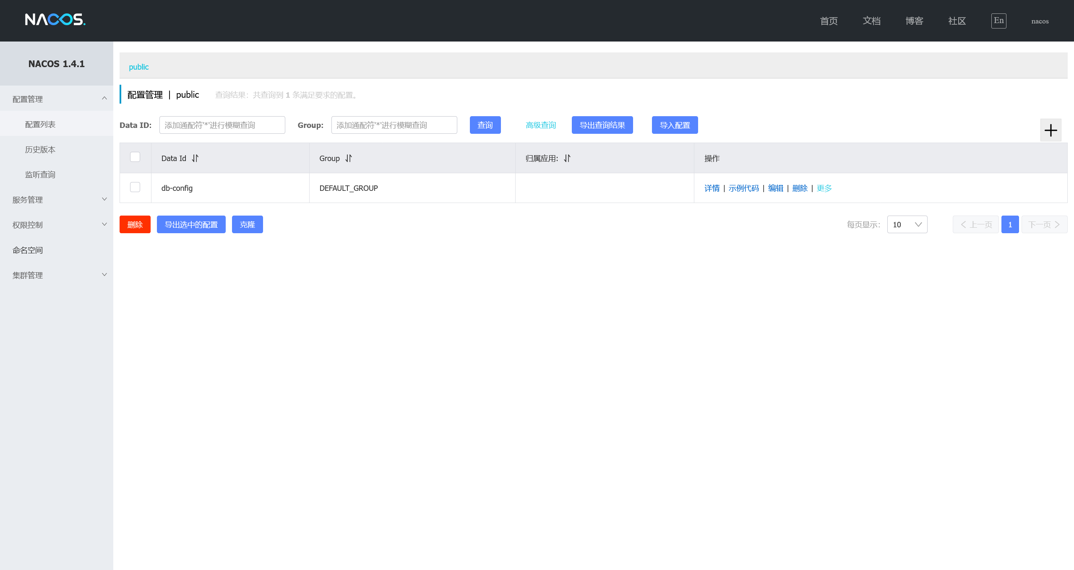
Task: Open 详情 link for db-config
Action: pos(712,188)
